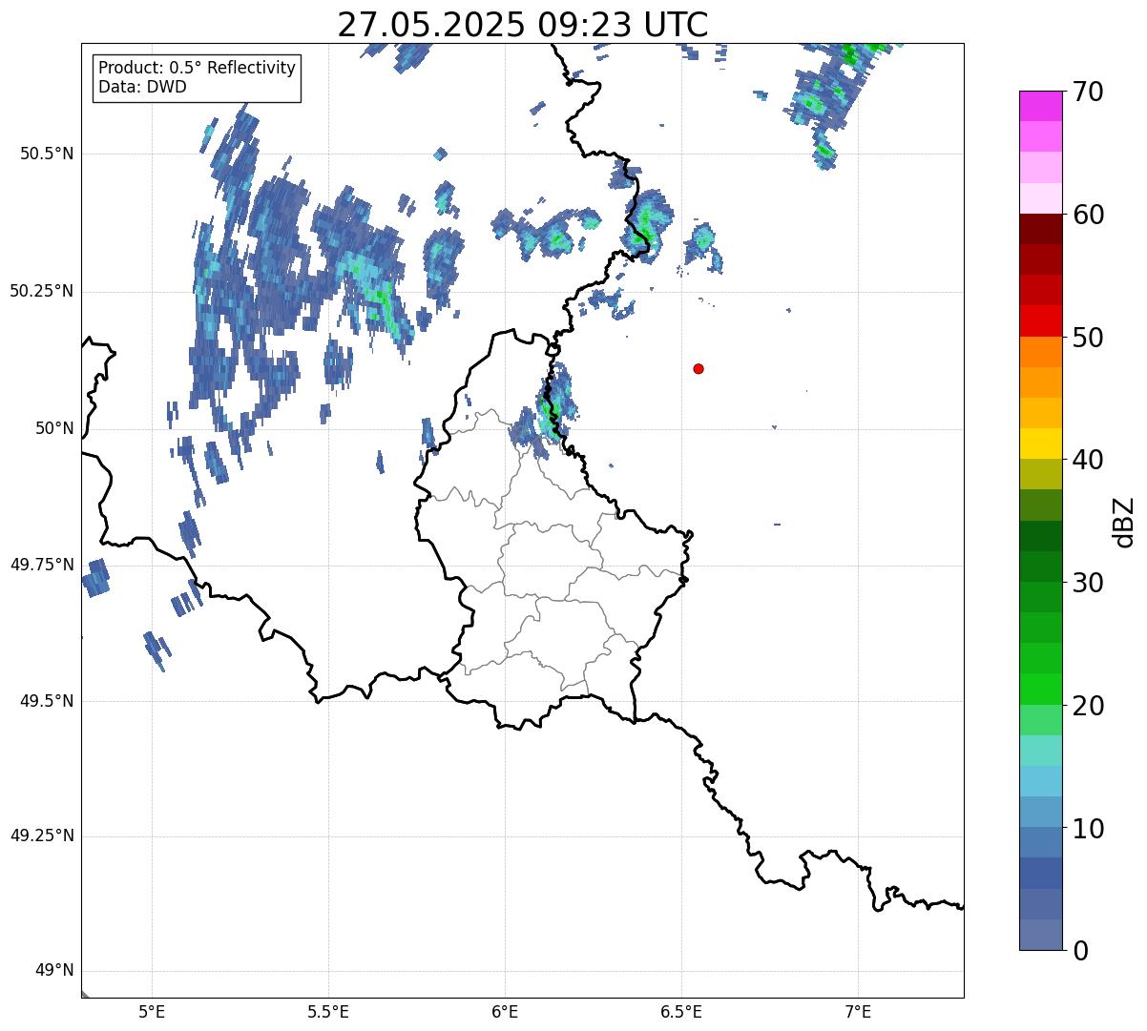Viewport: 1147px width, 1031px height.
Task: Click the colorbar tick label 70
Action: pos(1088,92)
